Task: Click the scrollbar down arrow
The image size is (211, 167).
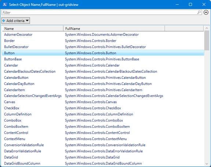Action: (207, 164)
